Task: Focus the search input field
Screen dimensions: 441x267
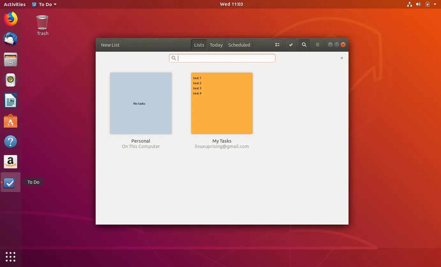Action: pos(222,58)
